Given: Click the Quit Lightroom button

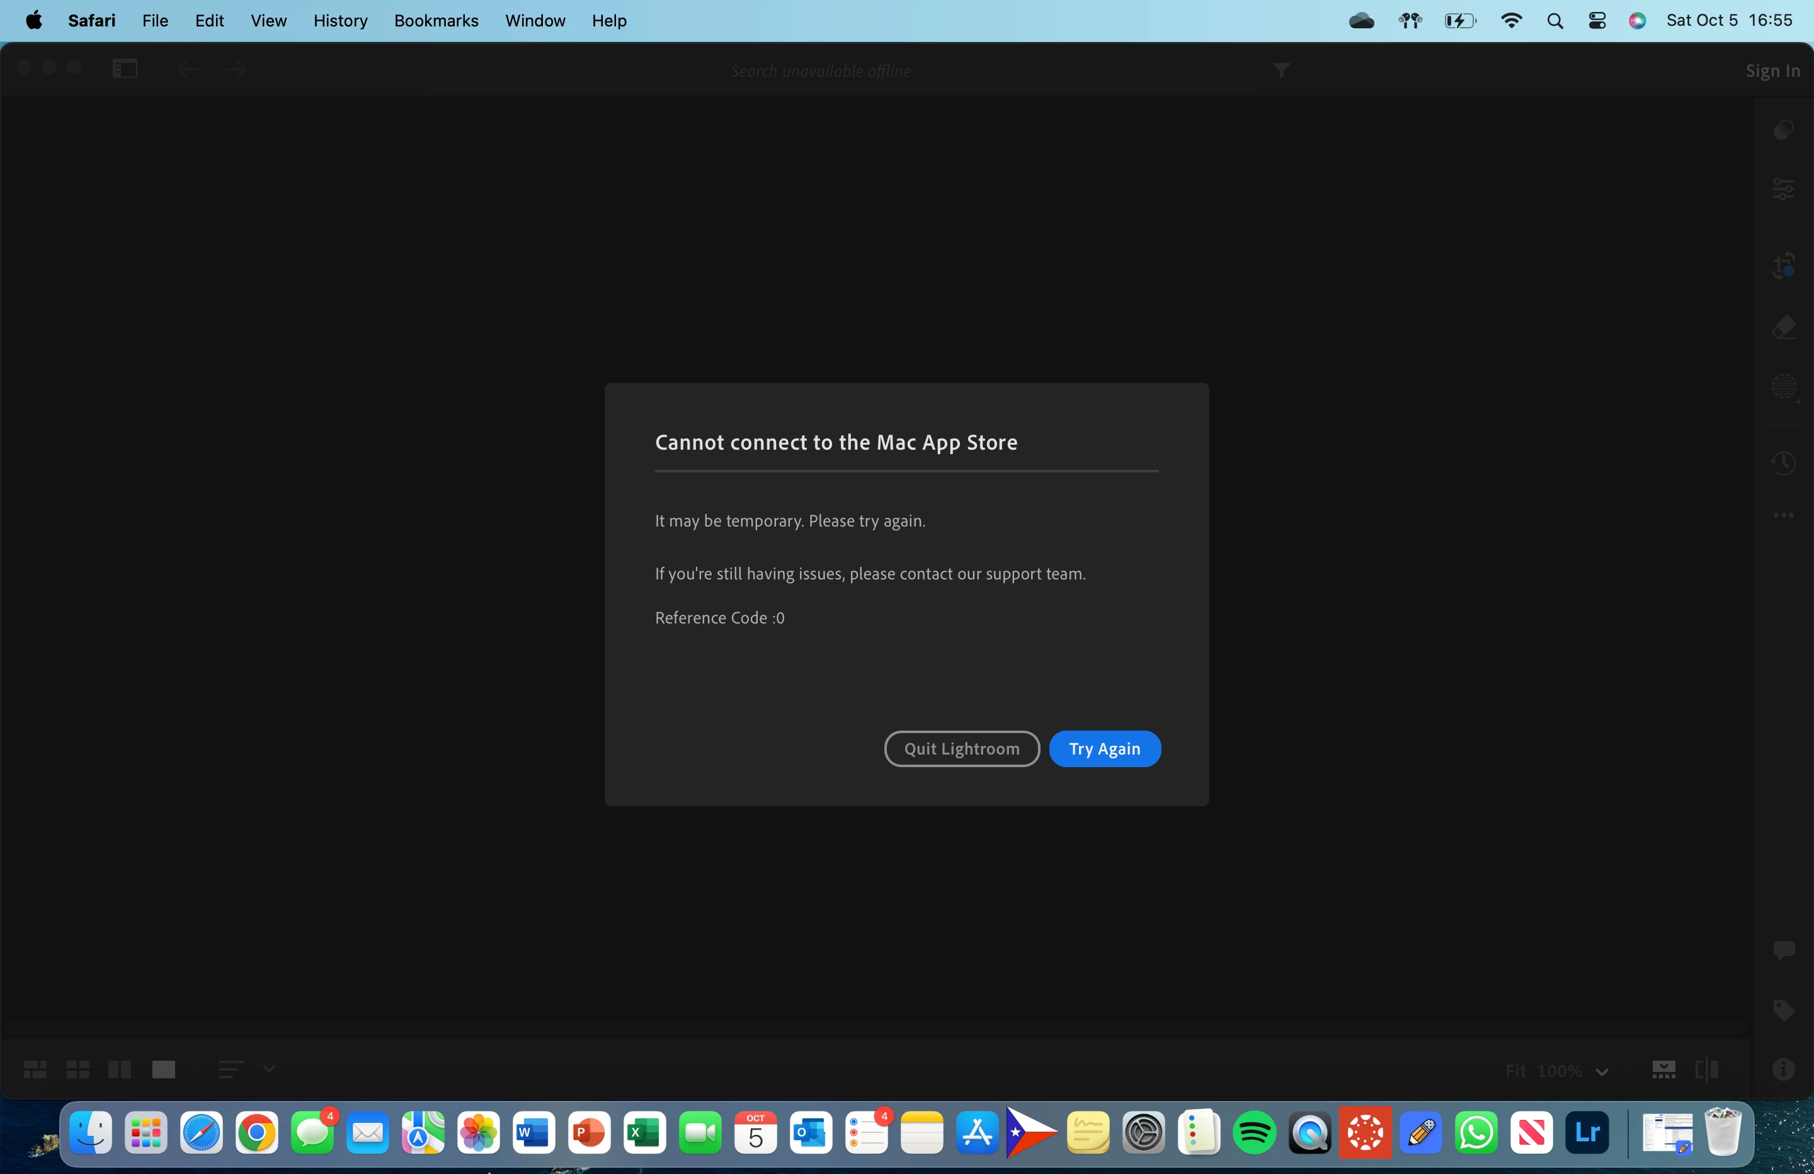Looking at the screenshot, I should click(961, 749).
